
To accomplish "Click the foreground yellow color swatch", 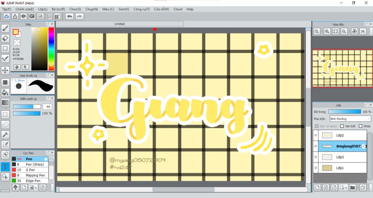I will (16, 32).
